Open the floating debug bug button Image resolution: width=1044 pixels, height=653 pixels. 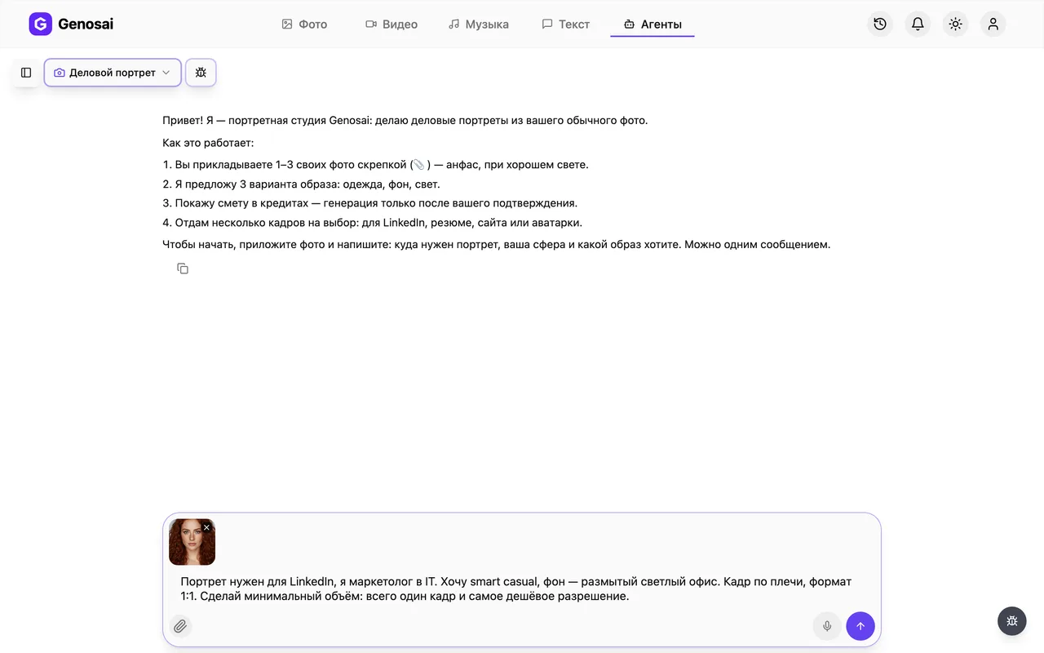coord(1012,621)
